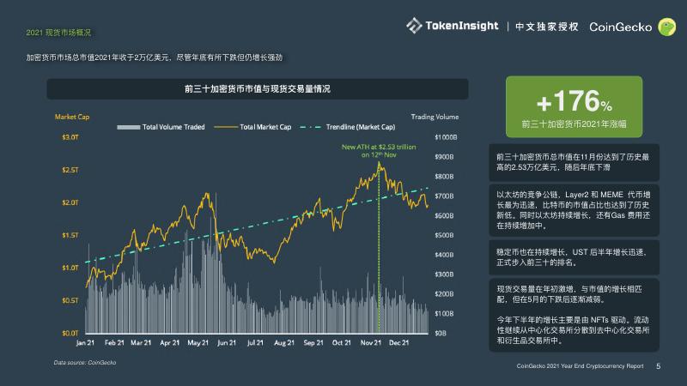Click the Dec 21 x-axis label
The height and width of the screenshot is (386, 687).
tap(398, 342)
